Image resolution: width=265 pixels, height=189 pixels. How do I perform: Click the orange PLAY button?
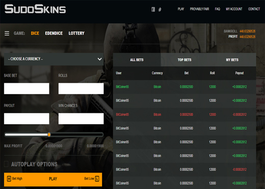pyautogui.click(x=53, y=179)
